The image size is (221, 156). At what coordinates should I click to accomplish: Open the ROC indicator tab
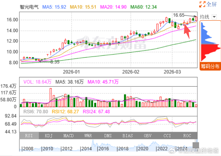tap(187, 135)
